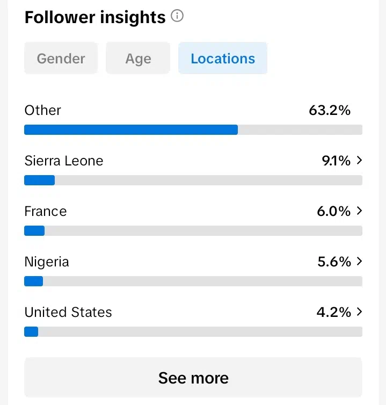
Task: Open the Follower insights info icon
Action: pos(177,16)
